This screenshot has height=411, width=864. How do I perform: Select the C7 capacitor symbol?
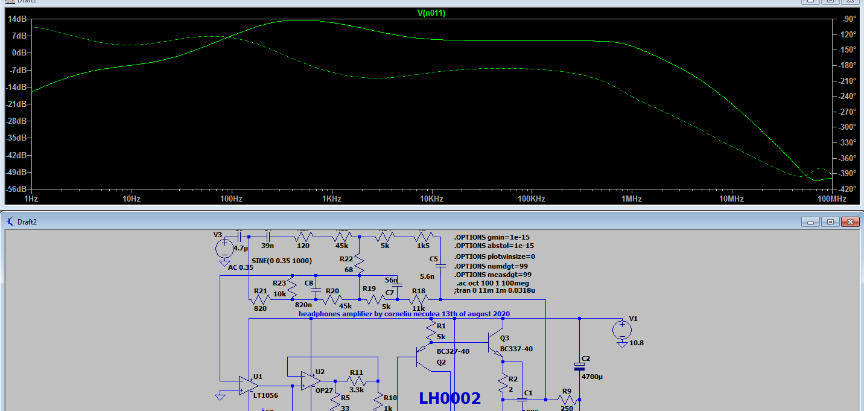coord(397,286)
